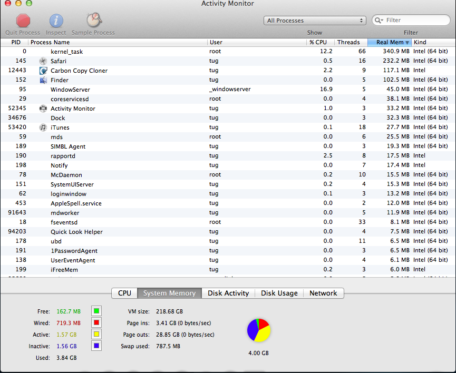456x373 pixels.
Task: Switch to the System Memory tab
Action: tap(169, 293)
